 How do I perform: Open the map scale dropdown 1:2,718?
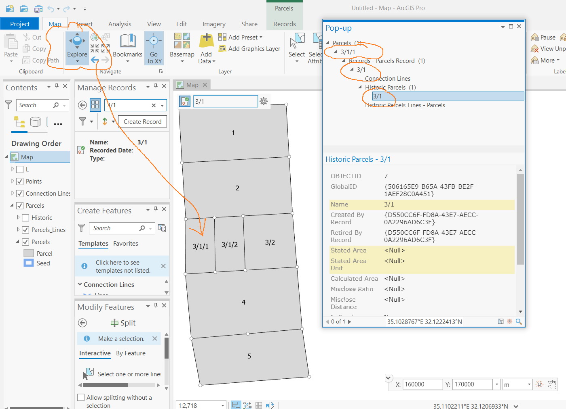[222, 405]
